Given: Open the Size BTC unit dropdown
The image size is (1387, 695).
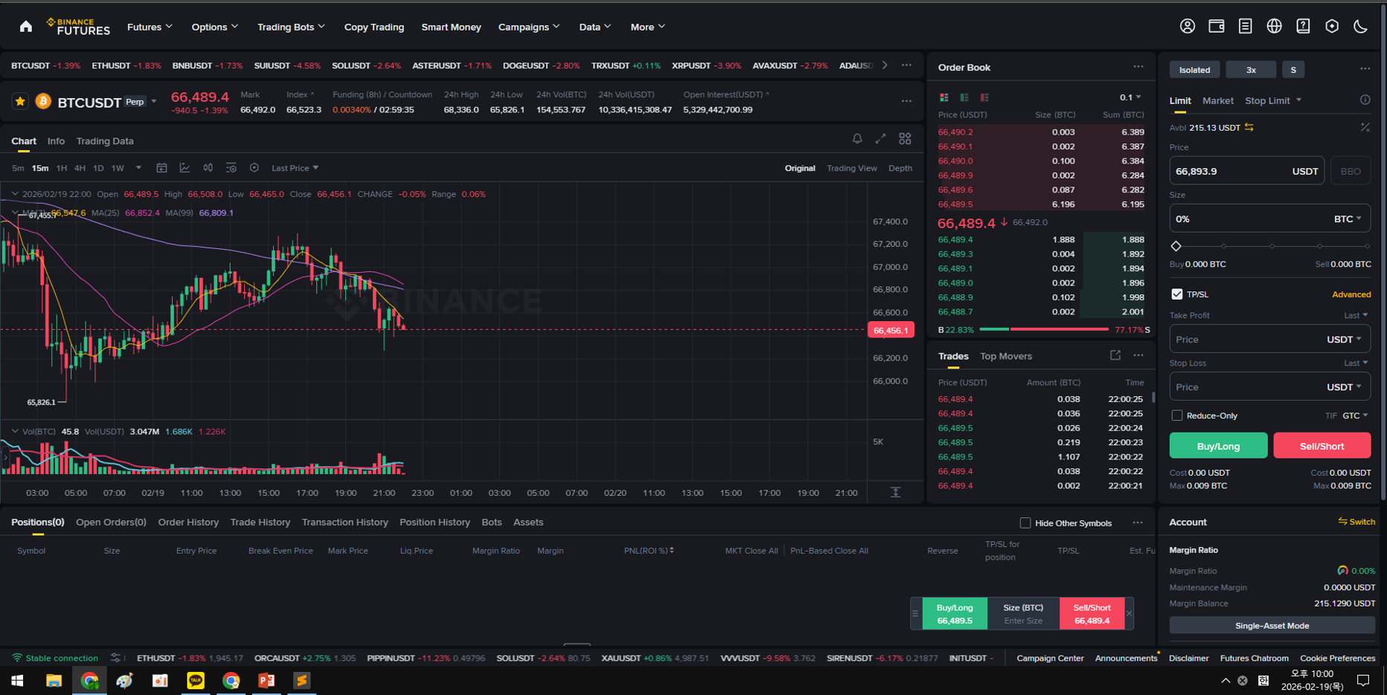Looking at the screenshot, I should pos(1348,219).
